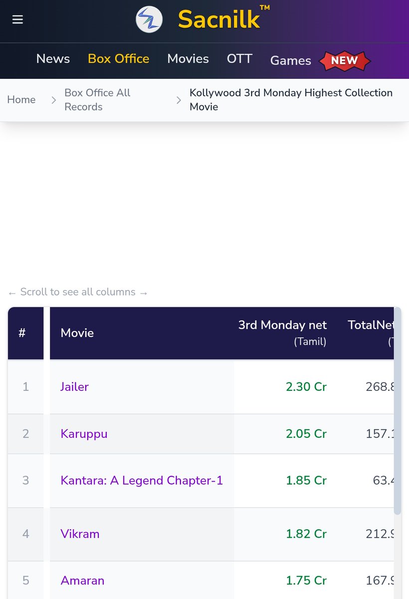
Task: Click the table's vertical scrollbar thumb
Action: [x=397, y=411]
